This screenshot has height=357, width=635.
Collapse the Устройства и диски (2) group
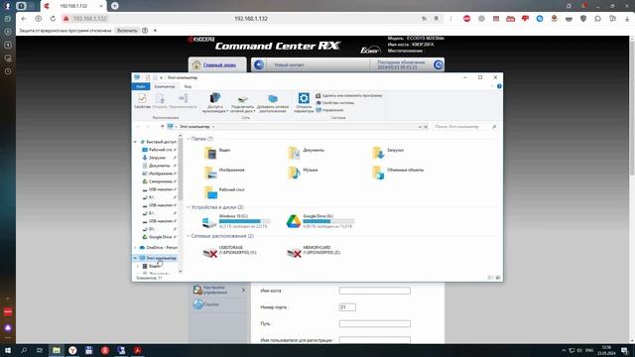[x=188, y=207]
